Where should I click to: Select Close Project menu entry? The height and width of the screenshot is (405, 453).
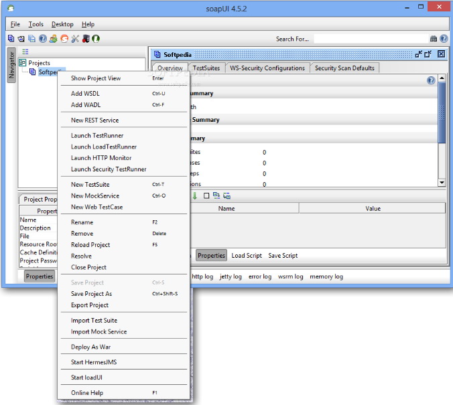pyautogui.click(x=124, y=267)
